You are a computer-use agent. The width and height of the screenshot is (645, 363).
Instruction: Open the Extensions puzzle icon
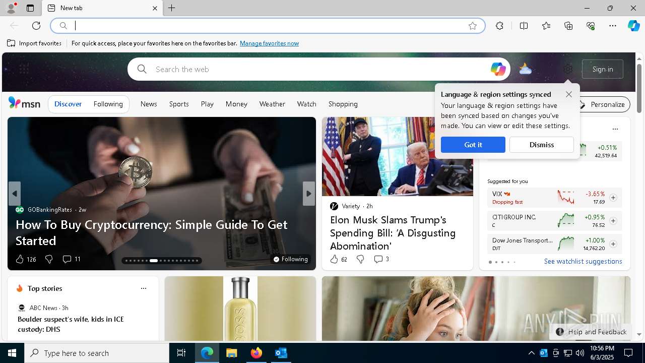click(499, 26)
